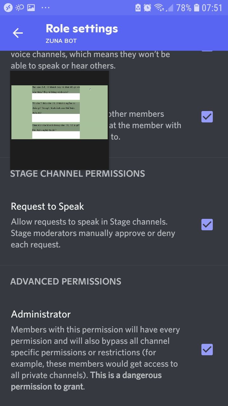Image resolution: width=228 pixels, height=406 pixels.
Task: Tap the three-dots overflow notification icon
Action: coord(46,8)
